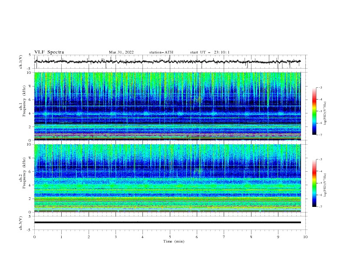Click the 'Time (min)' axis title

174,241
